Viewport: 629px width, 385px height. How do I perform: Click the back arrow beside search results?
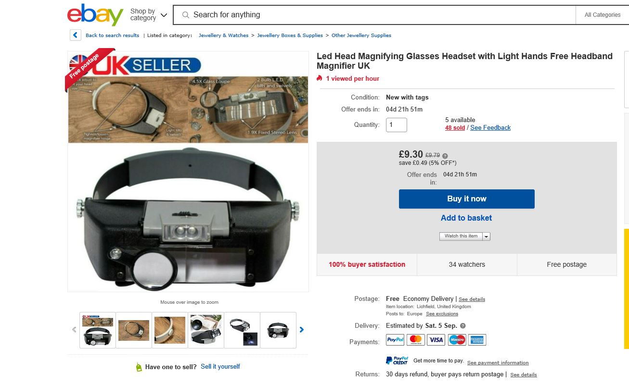click(76, 35)
